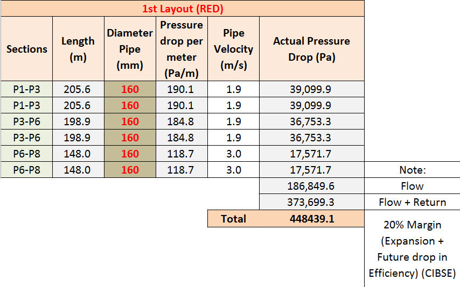This screenshot has width=460, height=287.
Task: Select the 'Sections' column header
Action: point(26,49)
